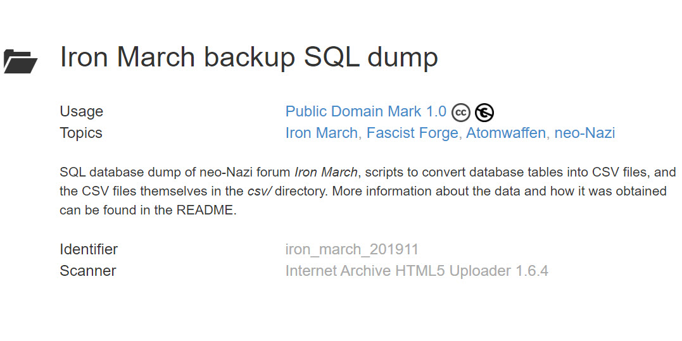
Task: Click italic Iron March in the description
Action: click(327, 172)
